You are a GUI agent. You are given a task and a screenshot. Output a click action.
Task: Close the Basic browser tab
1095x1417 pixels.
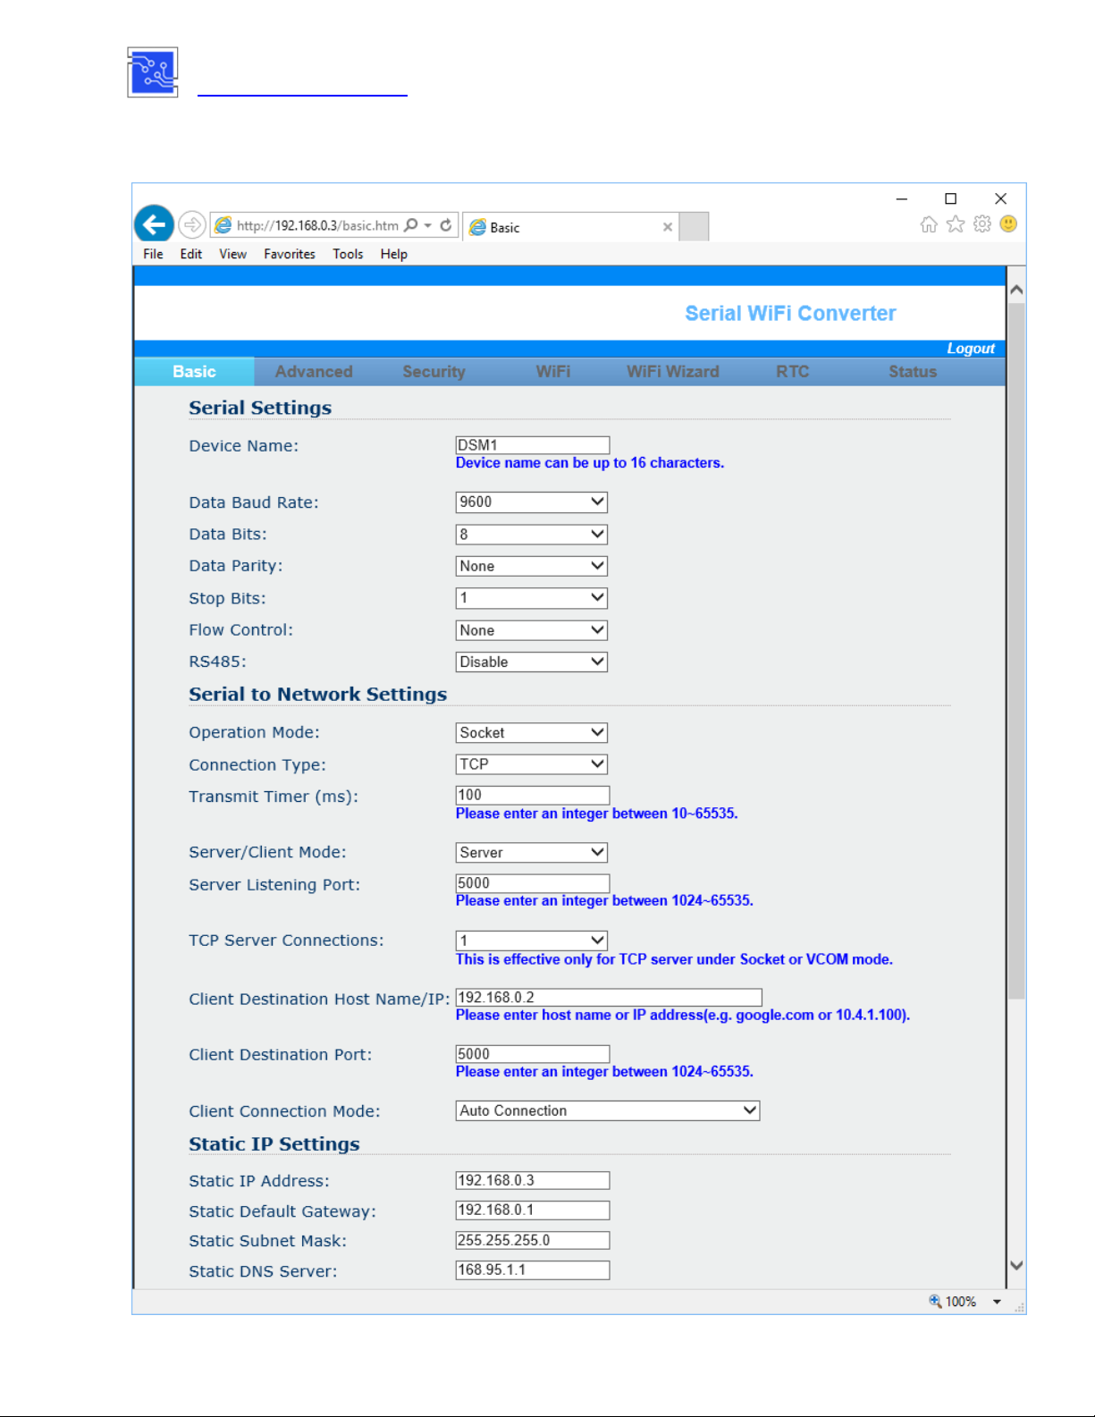[667, 227]
